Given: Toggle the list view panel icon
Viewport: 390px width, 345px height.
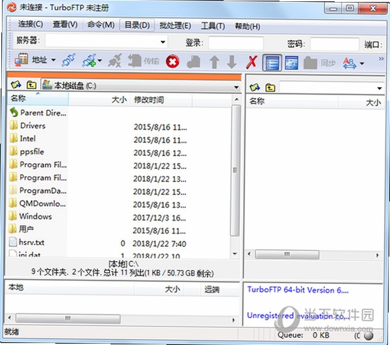Looking at the screenshot, I should click(272, 63).
